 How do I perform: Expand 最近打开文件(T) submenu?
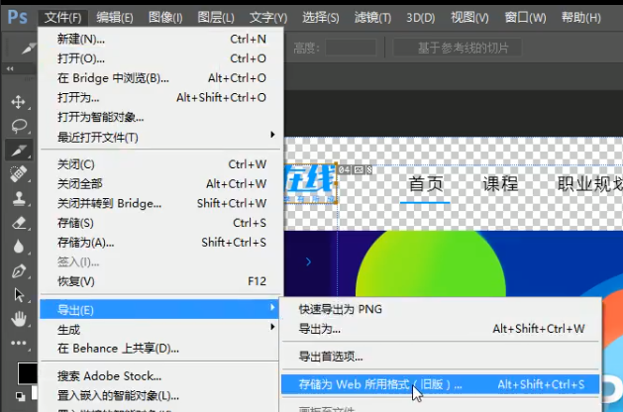click(160, 137)
